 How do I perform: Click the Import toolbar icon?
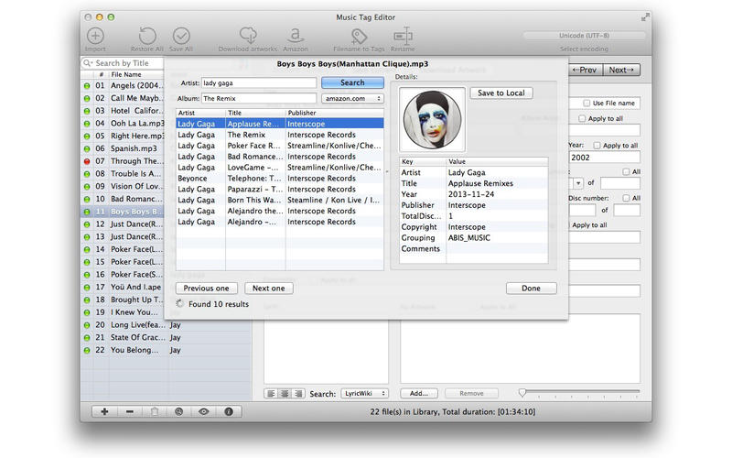tap(95, 36)
